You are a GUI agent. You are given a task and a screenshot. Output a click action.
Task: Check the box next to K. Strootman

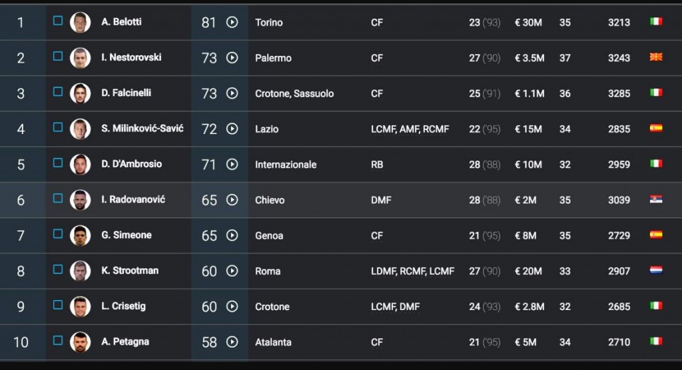(x=58, y=269)
